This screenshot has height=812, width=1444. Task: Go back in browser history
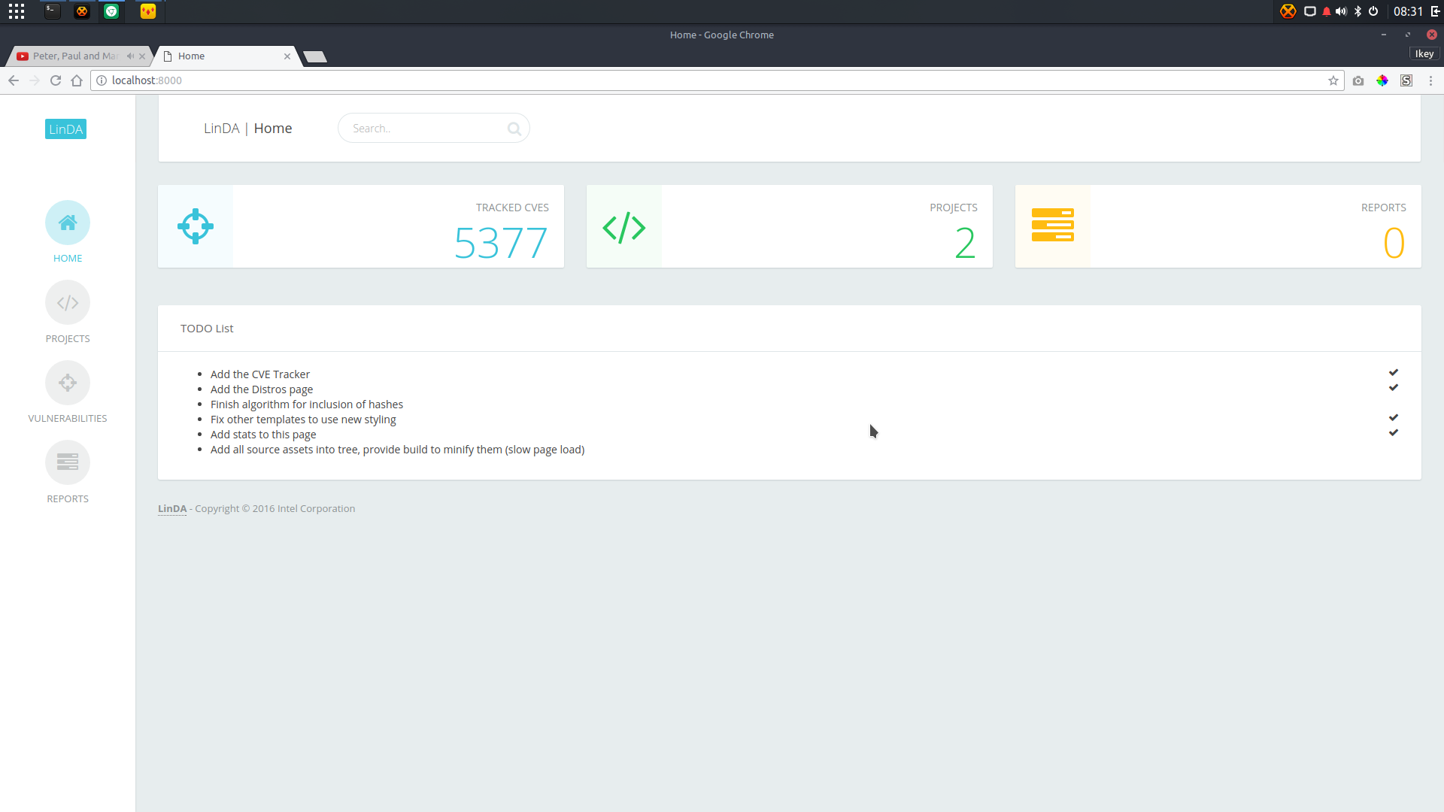click(x=14, y=80)
